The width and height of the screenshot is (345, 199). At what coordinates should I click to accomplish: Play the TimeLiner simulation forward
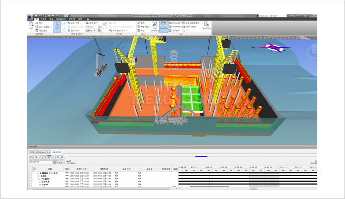(x=53, y=157)
